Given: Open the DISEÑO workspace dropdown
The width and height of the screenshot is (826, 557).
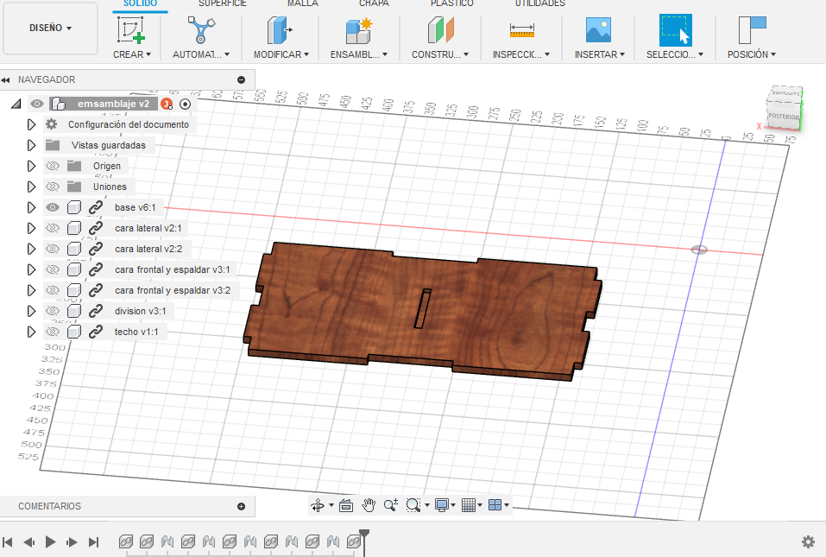Looking at the screenshot, I should 51,28.
